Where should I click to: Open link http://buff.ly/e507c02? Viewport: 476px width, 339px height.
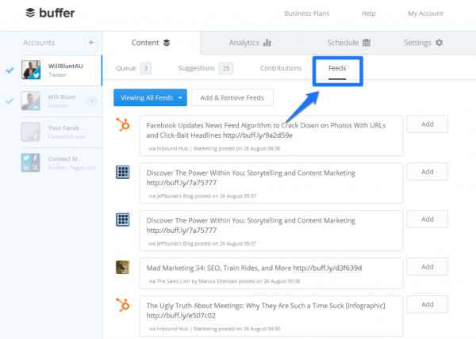click(x=181, y=316)
